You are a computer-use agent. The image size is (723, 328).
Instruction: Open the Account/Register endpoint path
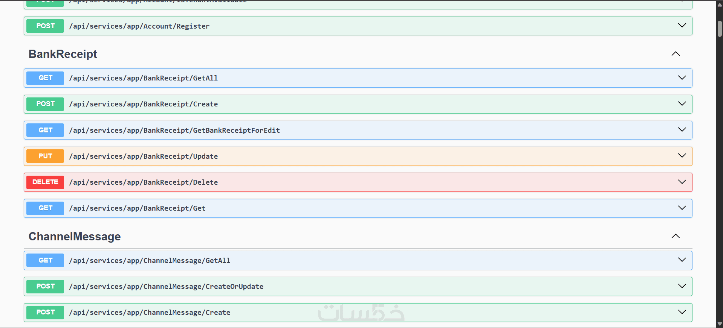(x=139, y=26)
